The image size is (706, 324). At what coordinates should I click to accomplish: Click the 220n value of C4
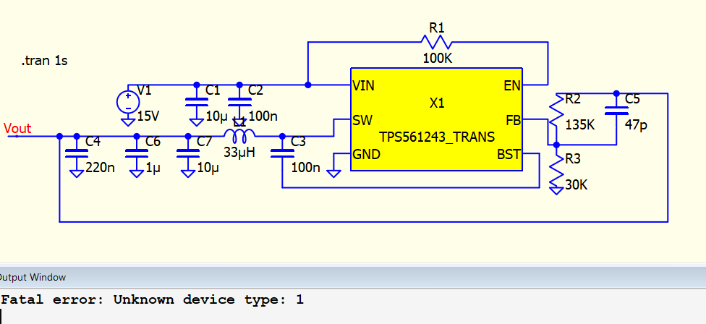coord(100,169)
